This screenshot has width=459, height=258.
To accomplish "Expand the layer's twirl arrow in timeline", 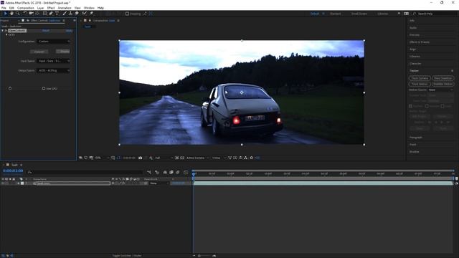I will tap(18, 183).
